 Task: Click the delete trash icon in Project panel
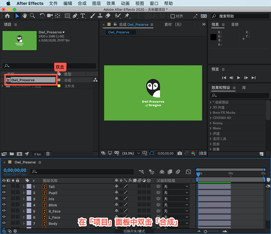pyautogui.click(x=48, y=154)
